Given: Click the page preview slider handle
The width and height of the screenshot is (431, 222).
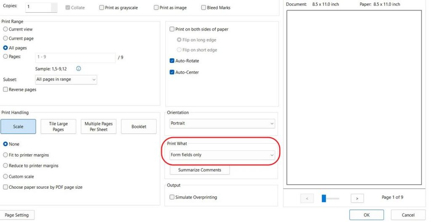Looking at the screenshot, I should click(x=324, y=198).
